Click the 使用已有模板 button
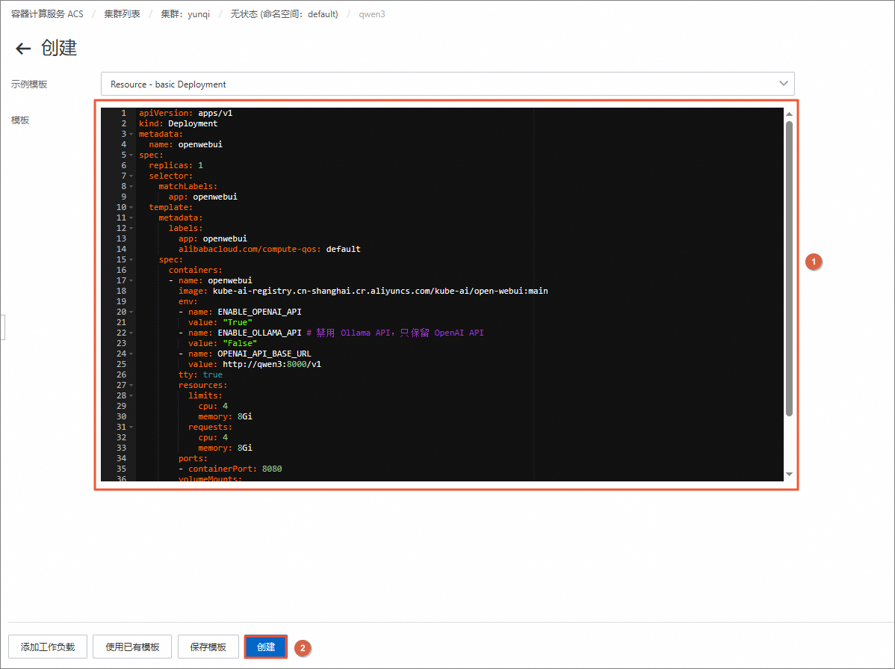 point(132,647)
